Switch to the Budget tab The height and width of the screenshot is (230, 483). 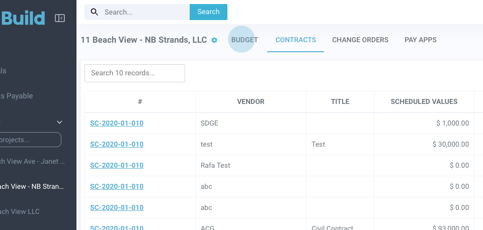(x=245, y=40)
